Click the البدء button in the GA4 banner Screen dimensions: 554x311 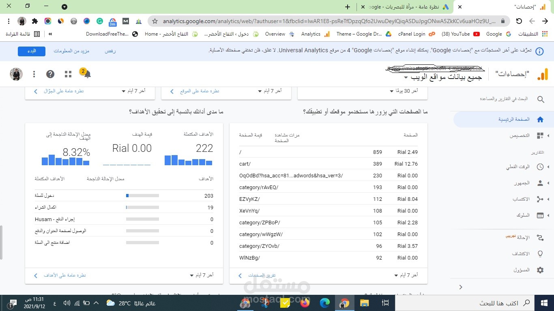coord(31,51)
